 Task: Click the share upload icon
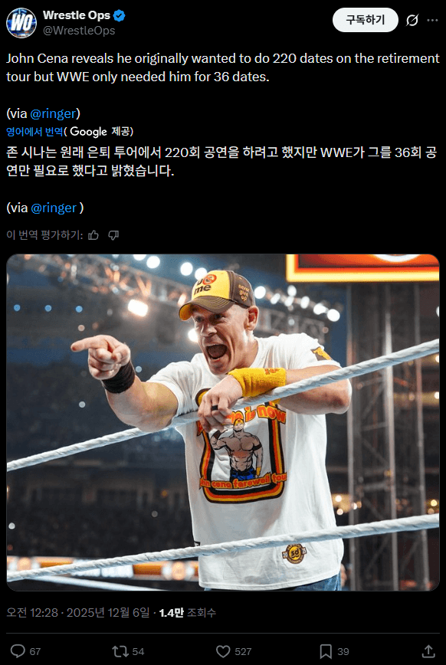pos(428,651)
